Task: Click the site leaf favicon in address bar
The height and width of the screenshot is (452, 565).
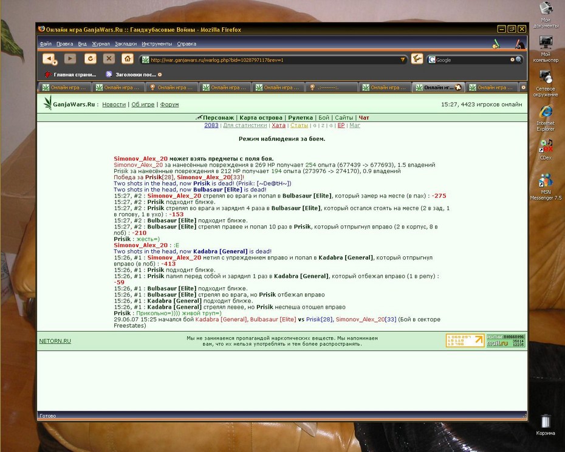Action: coord(145,60)
